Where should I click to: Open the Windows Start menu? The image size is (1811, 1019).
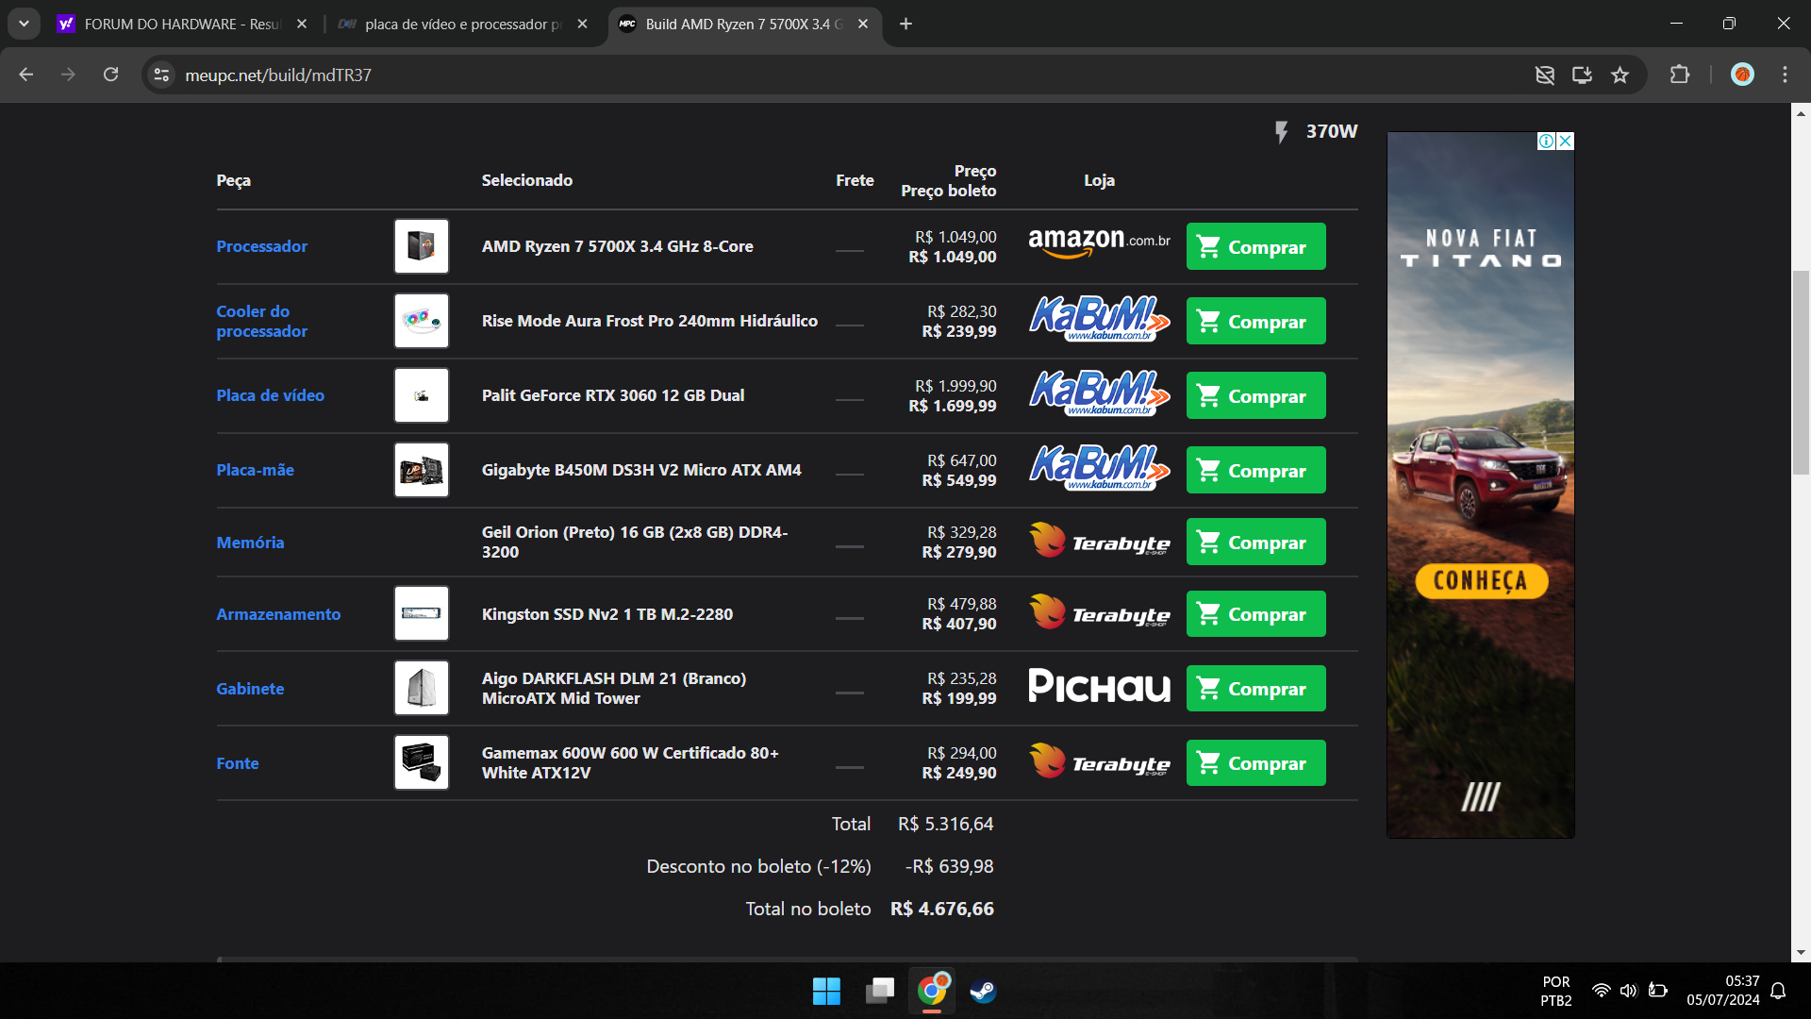(826, 991)
